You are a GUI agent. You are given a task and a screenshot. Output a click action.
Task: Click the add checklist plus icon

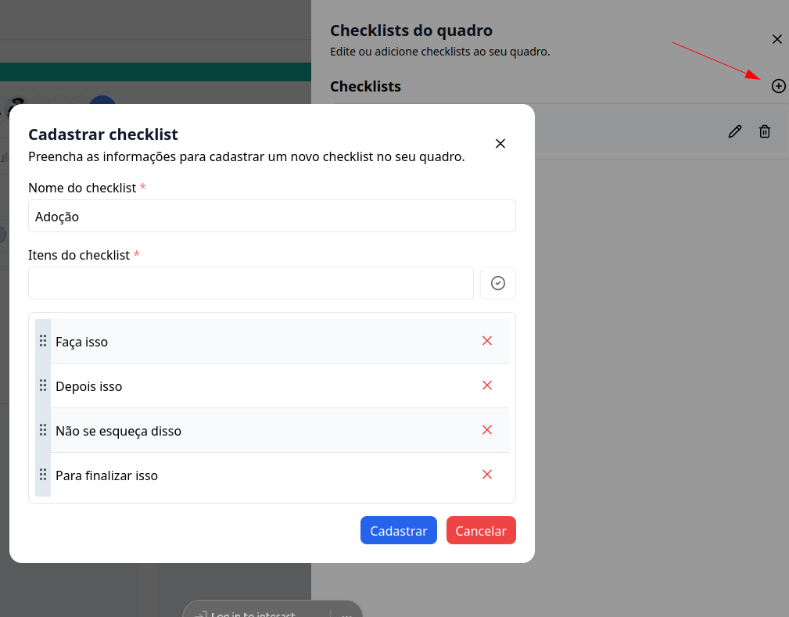pos(778,86)
